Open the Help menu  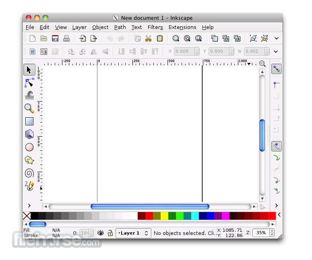(x=208, y=27)
